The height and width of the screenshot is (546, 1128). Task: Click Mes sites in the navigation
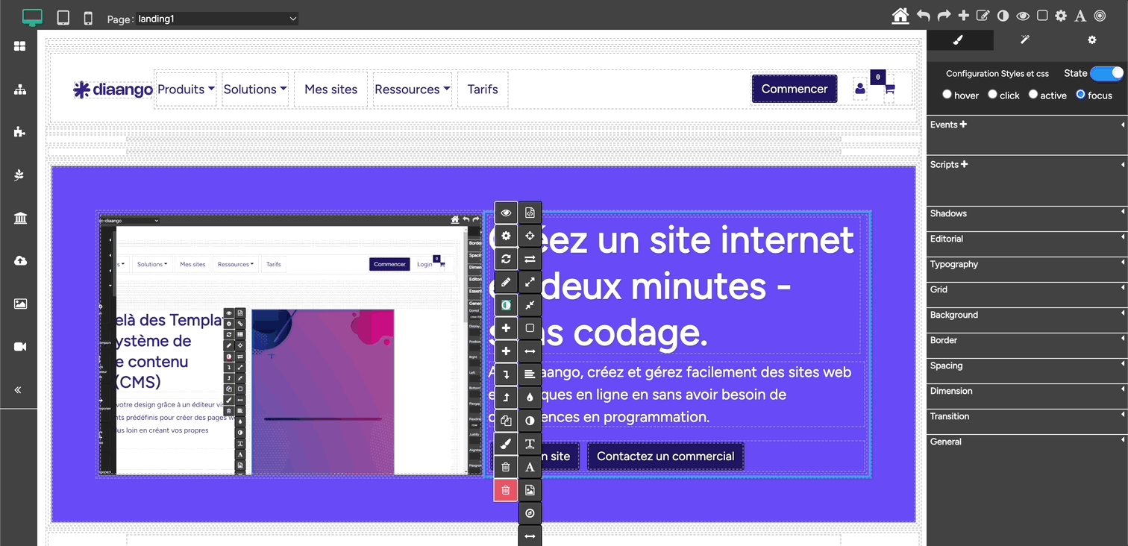click(x=331, y=90)
